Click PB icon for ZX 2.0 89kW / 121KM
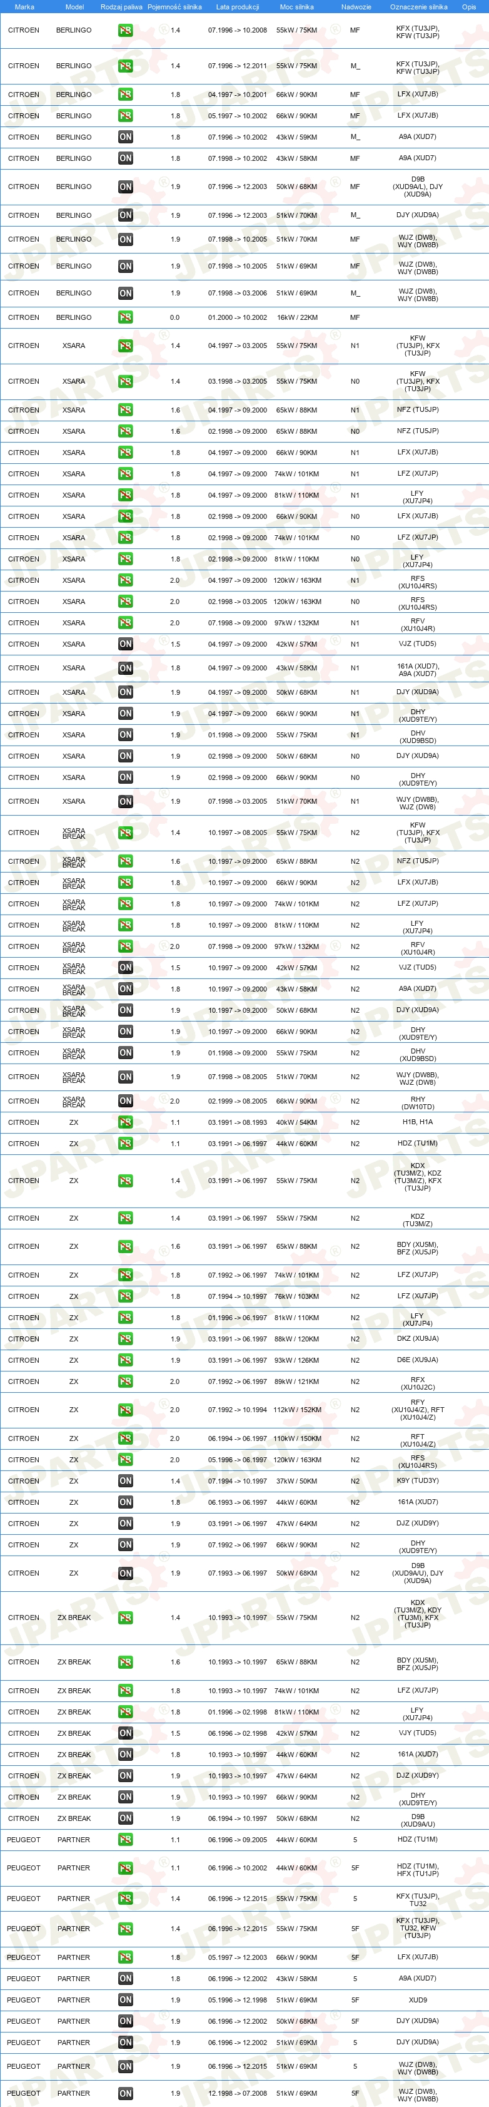This screenshot has width=489, height=2107. [125, 1382]
